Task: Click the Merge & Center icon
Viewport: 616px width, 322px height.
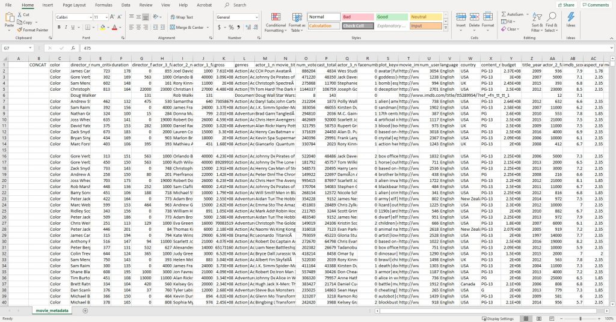Action: tap(173, 28)
